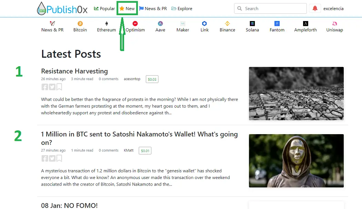Click the $0.03 tip badge

(x=152, y=79)
